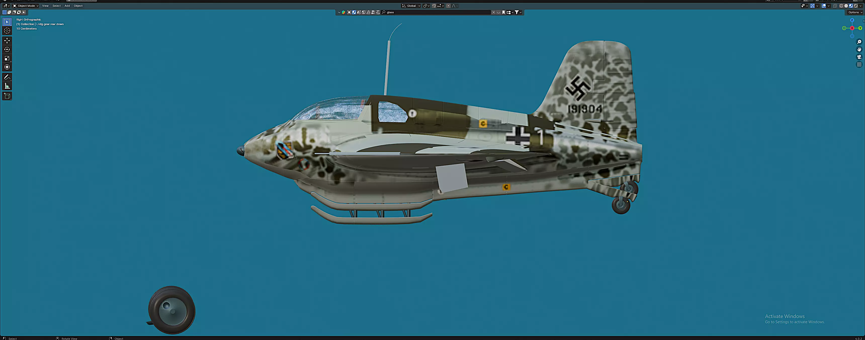Open the Add menu
The image size is (865, 340).
tap(67, 6)
